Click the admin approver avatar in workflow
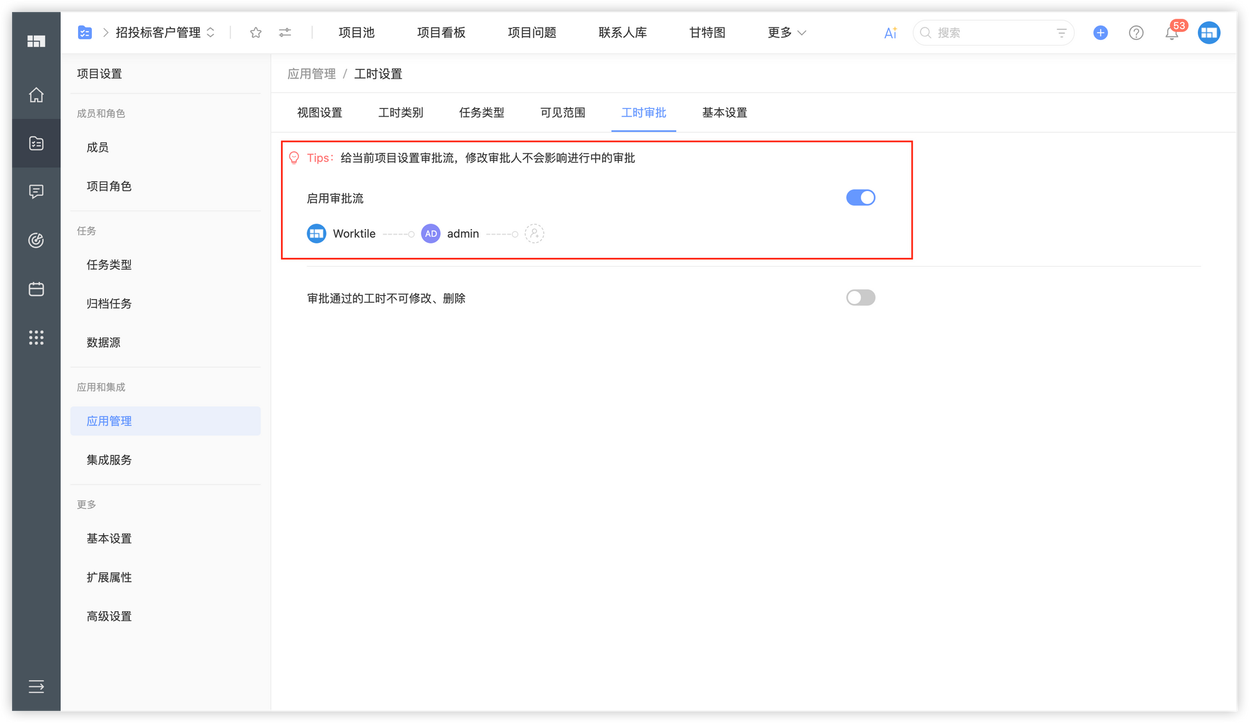Viewport: 1249px width, 723px height. (x=430, y=234)
